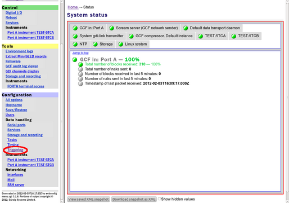Open Digital I/O control link
Viewport: 289px width, 203px height.
13,12
